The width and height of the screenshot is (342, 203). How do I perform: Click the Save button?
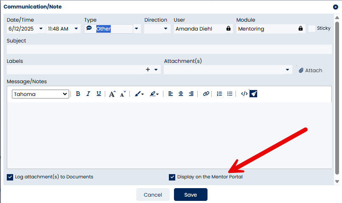[x=191, y=195]
